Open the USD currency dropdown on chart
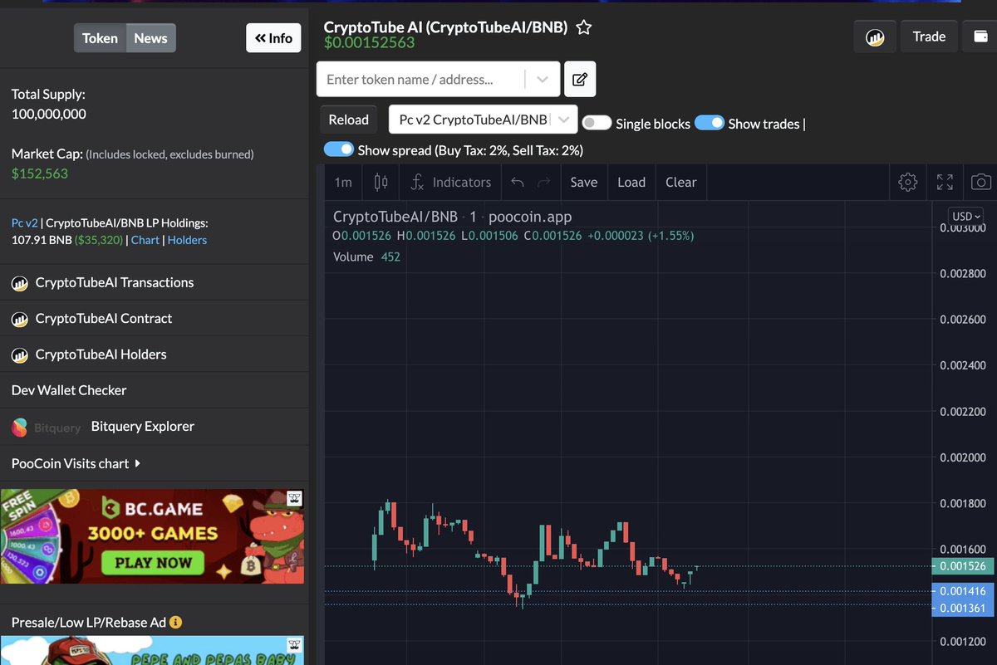Screen dimensions: 997x665 coord(967,216)
